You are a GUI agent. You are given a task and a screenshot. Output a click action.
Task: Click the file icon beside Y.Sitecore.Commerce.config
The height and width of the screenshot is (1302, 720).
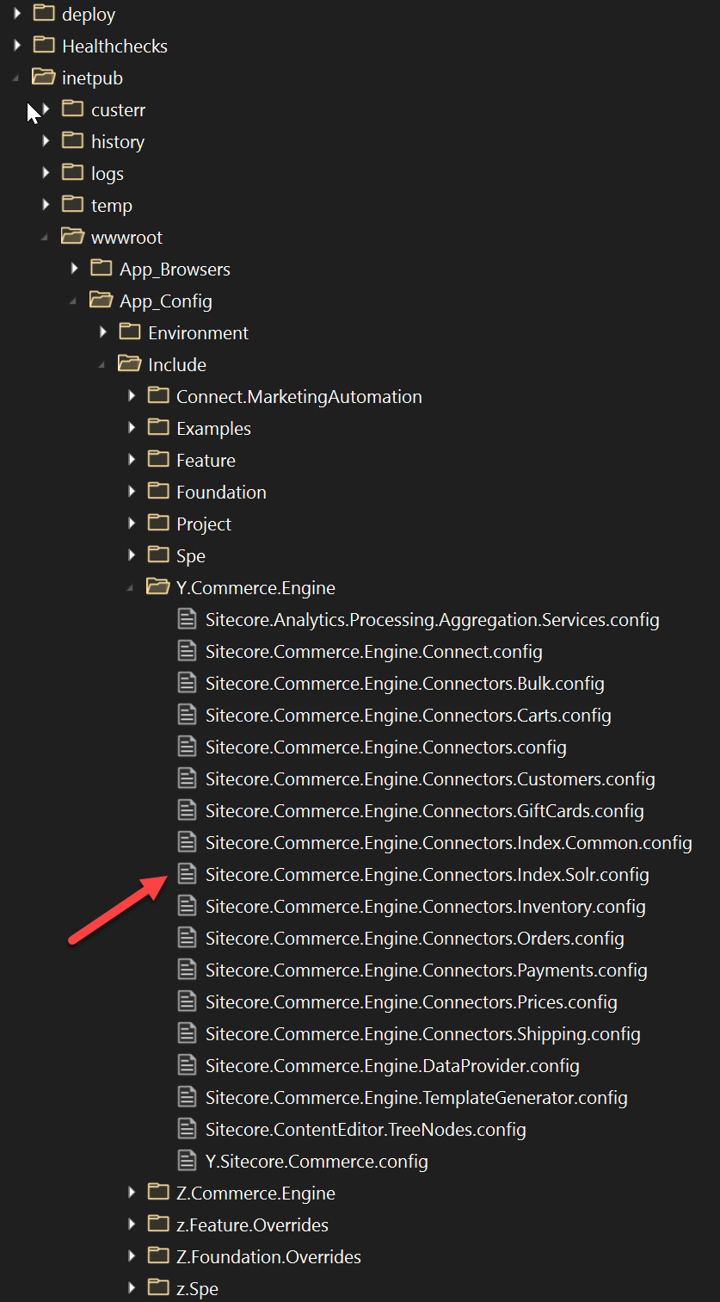(x=187, y=1161)
